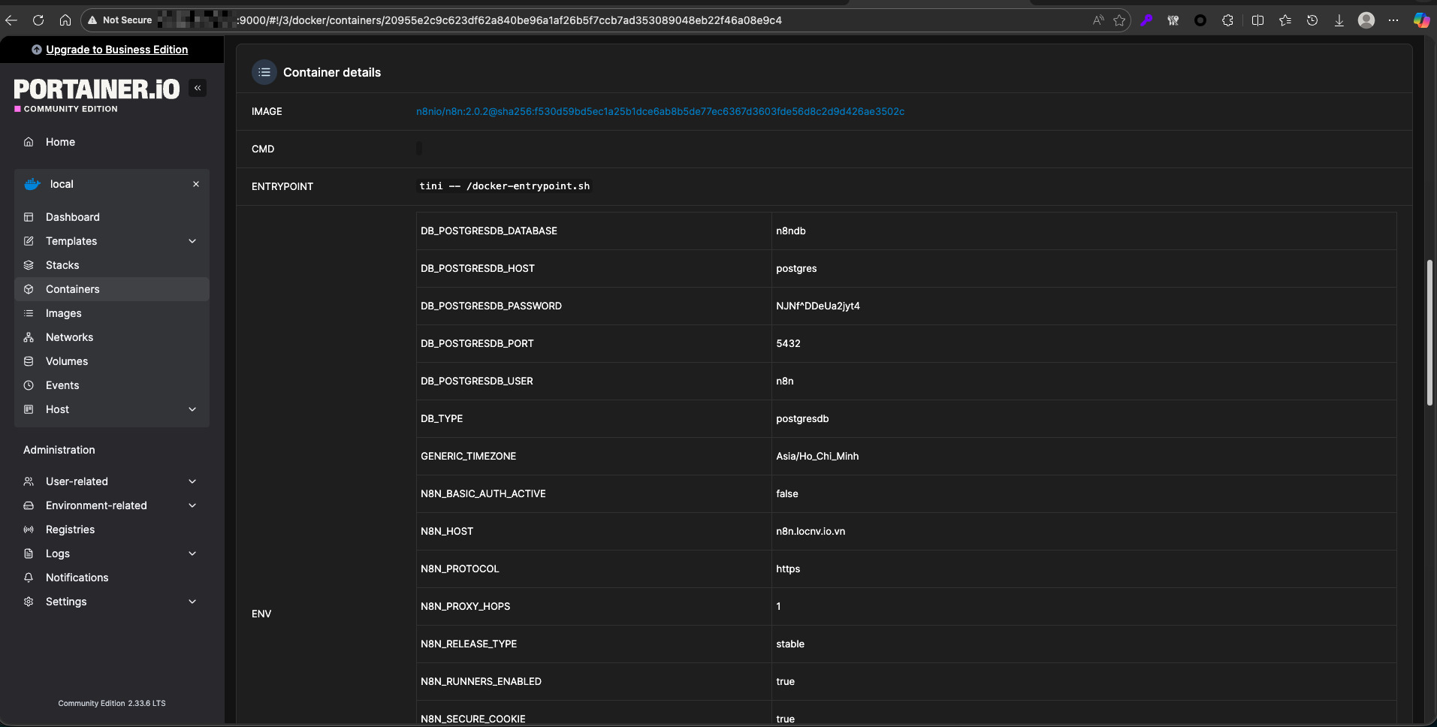Open the n8nio/n8n image link
The width and height of the screenshot is (1437, 727).
(x=660, y=111)
